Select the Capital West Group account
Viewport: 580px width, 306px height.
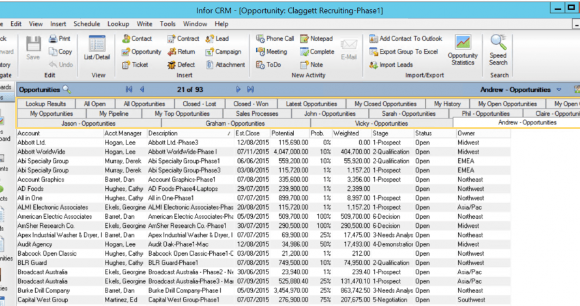pos(42,299)
